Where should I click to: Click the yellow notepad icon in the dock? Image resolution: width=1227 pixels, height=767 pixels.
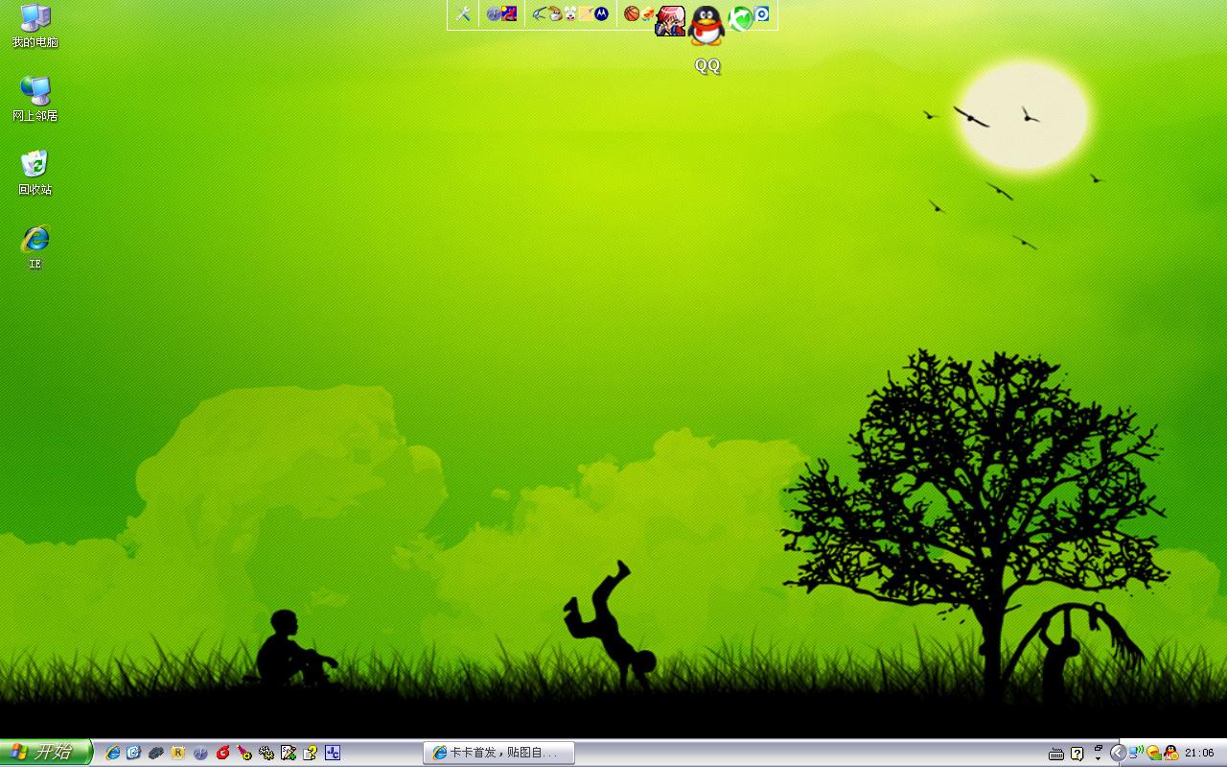tap(586, 13)
